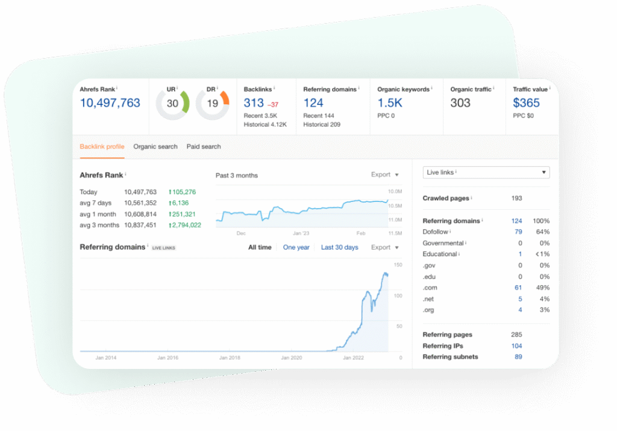Screen dimensions: 617x431
Task: Click info icon beside Backlinks label
Action: pos(275,88)
